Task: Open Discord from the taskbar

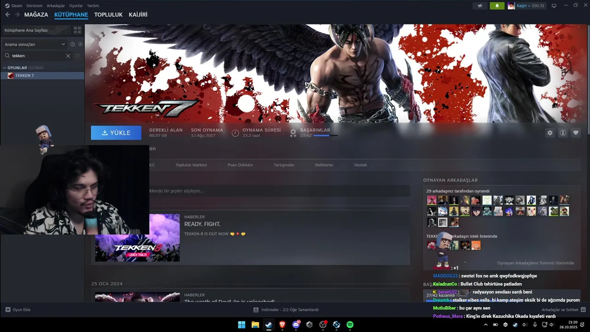Action: tap(296, 325)
